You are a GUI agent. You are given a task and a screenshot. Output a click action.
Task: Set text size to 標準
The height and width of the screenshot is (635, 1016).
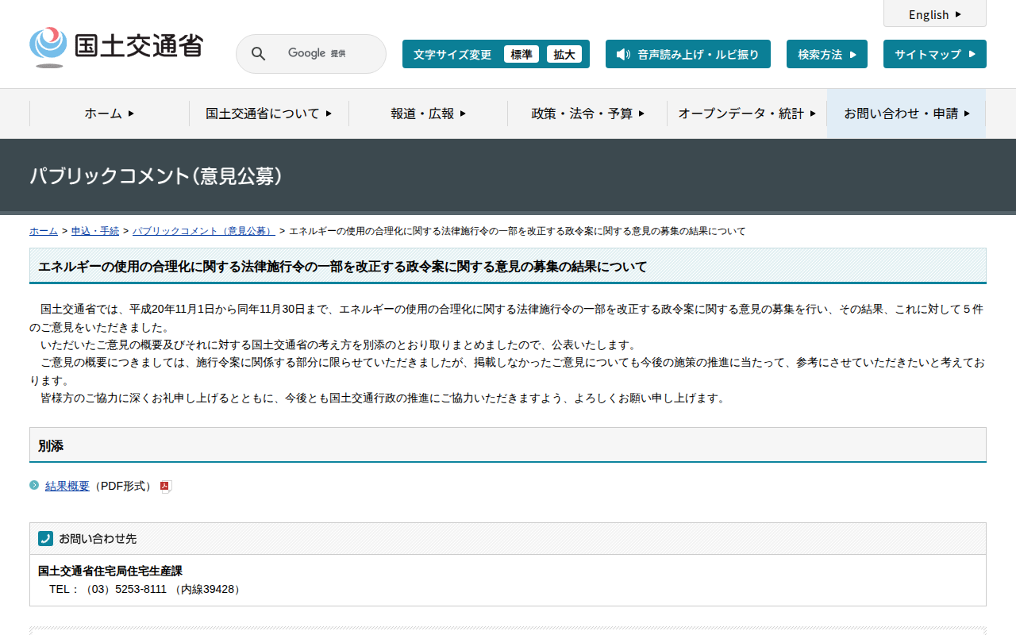521,55
